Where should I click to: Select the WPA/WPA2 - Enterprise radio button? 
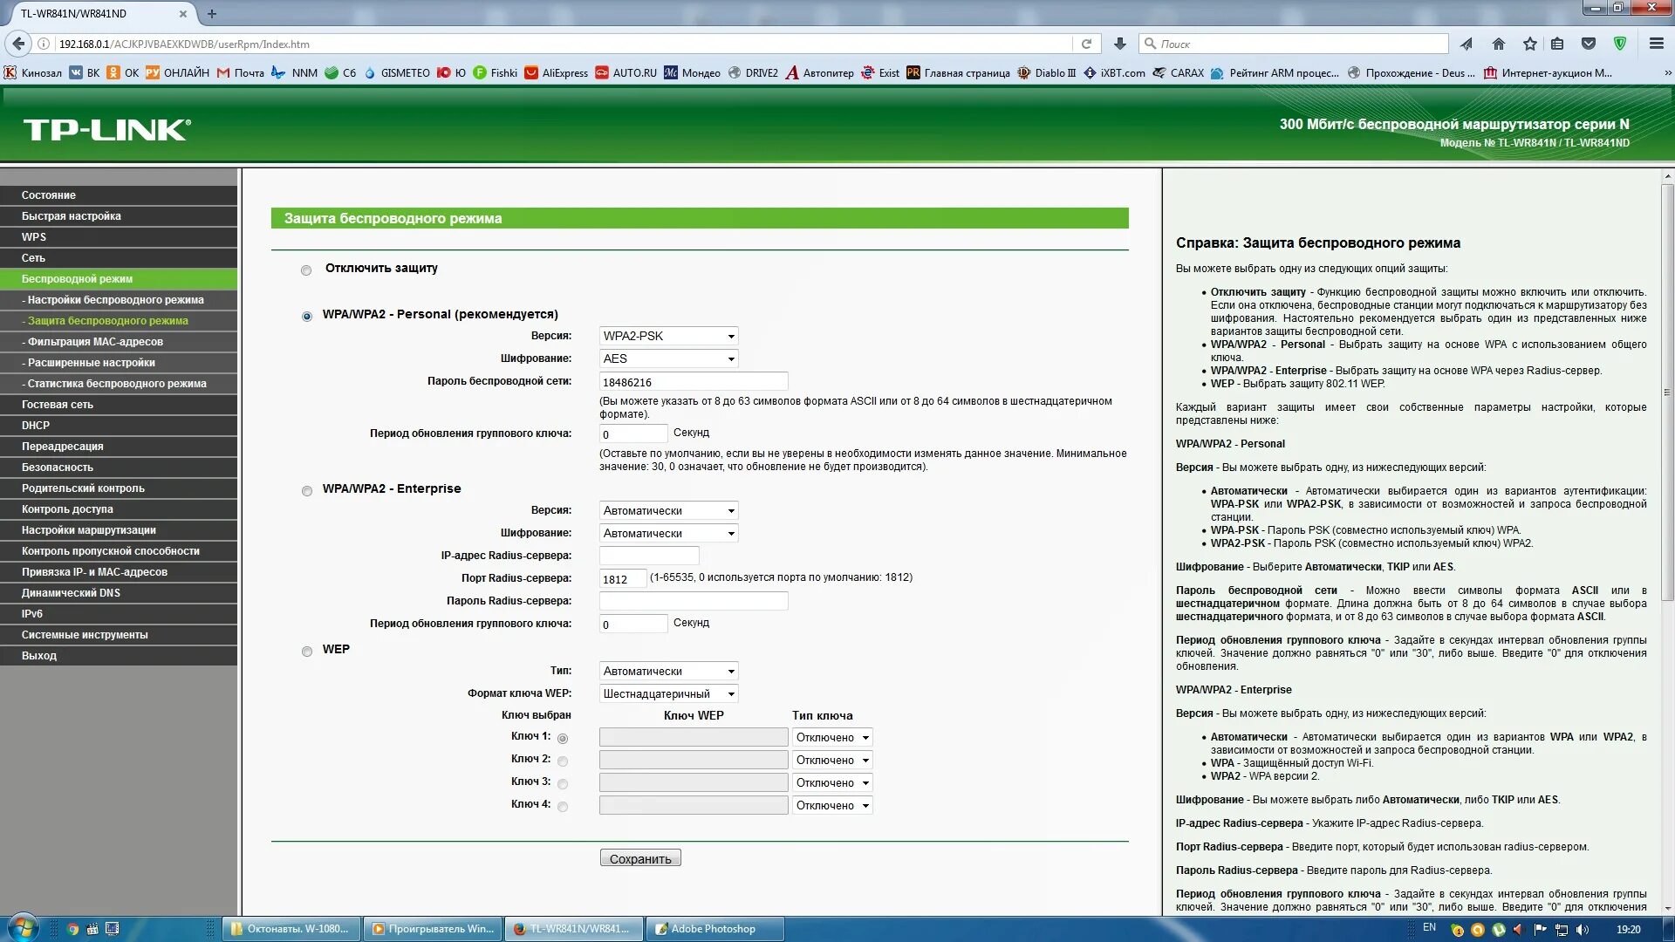[x=307, y=491]
